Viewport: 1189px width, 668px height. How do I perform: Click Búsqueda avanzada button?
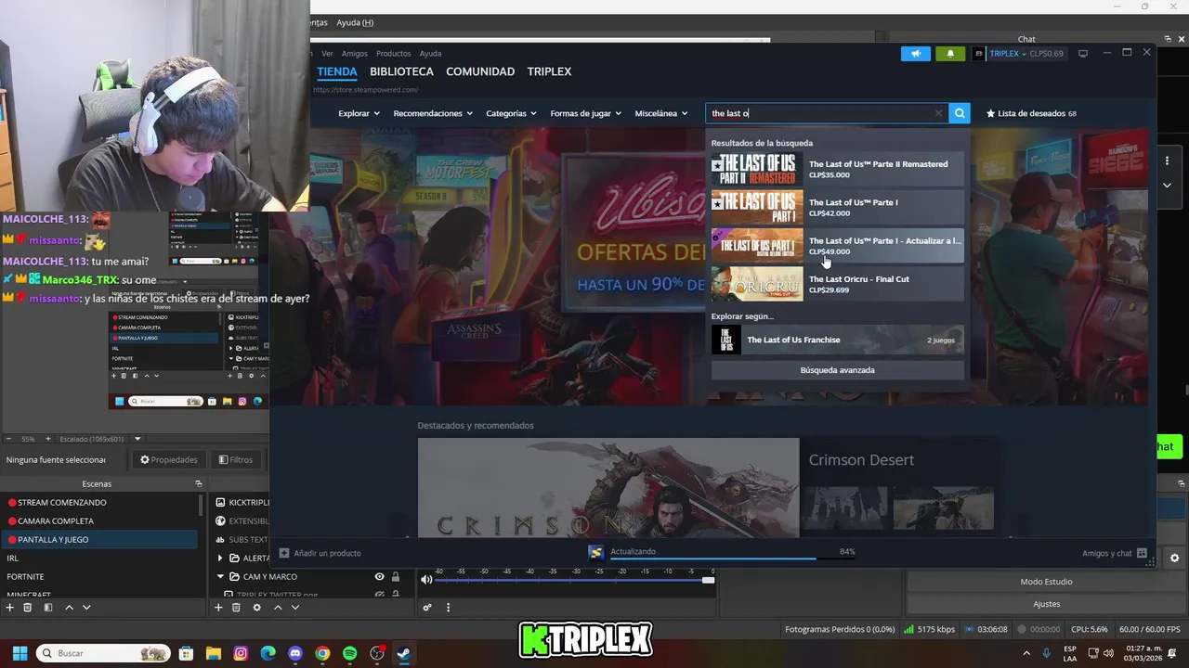837,370
